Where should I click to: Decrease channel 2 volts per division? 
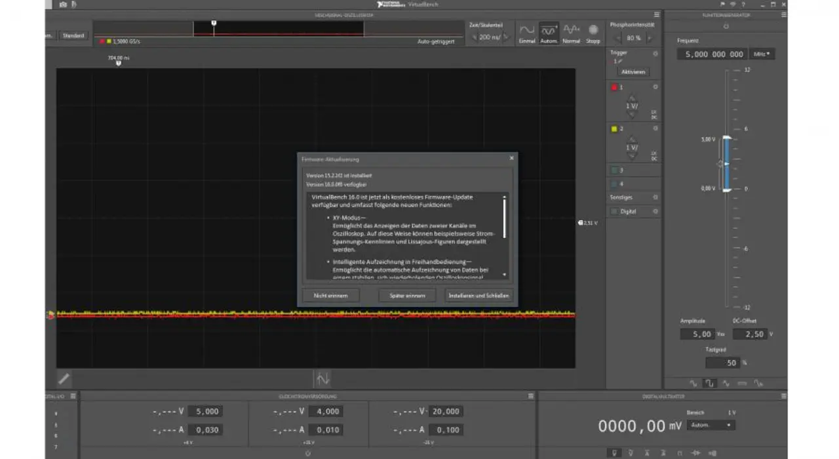pos(632,156)
